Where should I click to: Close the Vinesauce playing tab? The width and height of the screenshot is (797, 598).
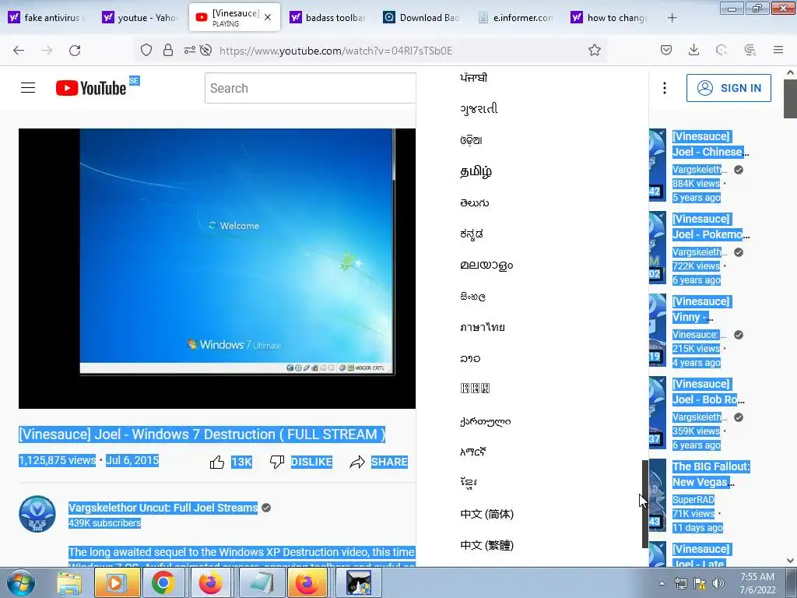tap(268, 17)
